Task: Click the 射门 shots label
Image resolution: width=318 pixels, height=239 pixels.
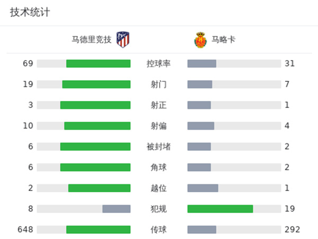Action: point(158,84)
